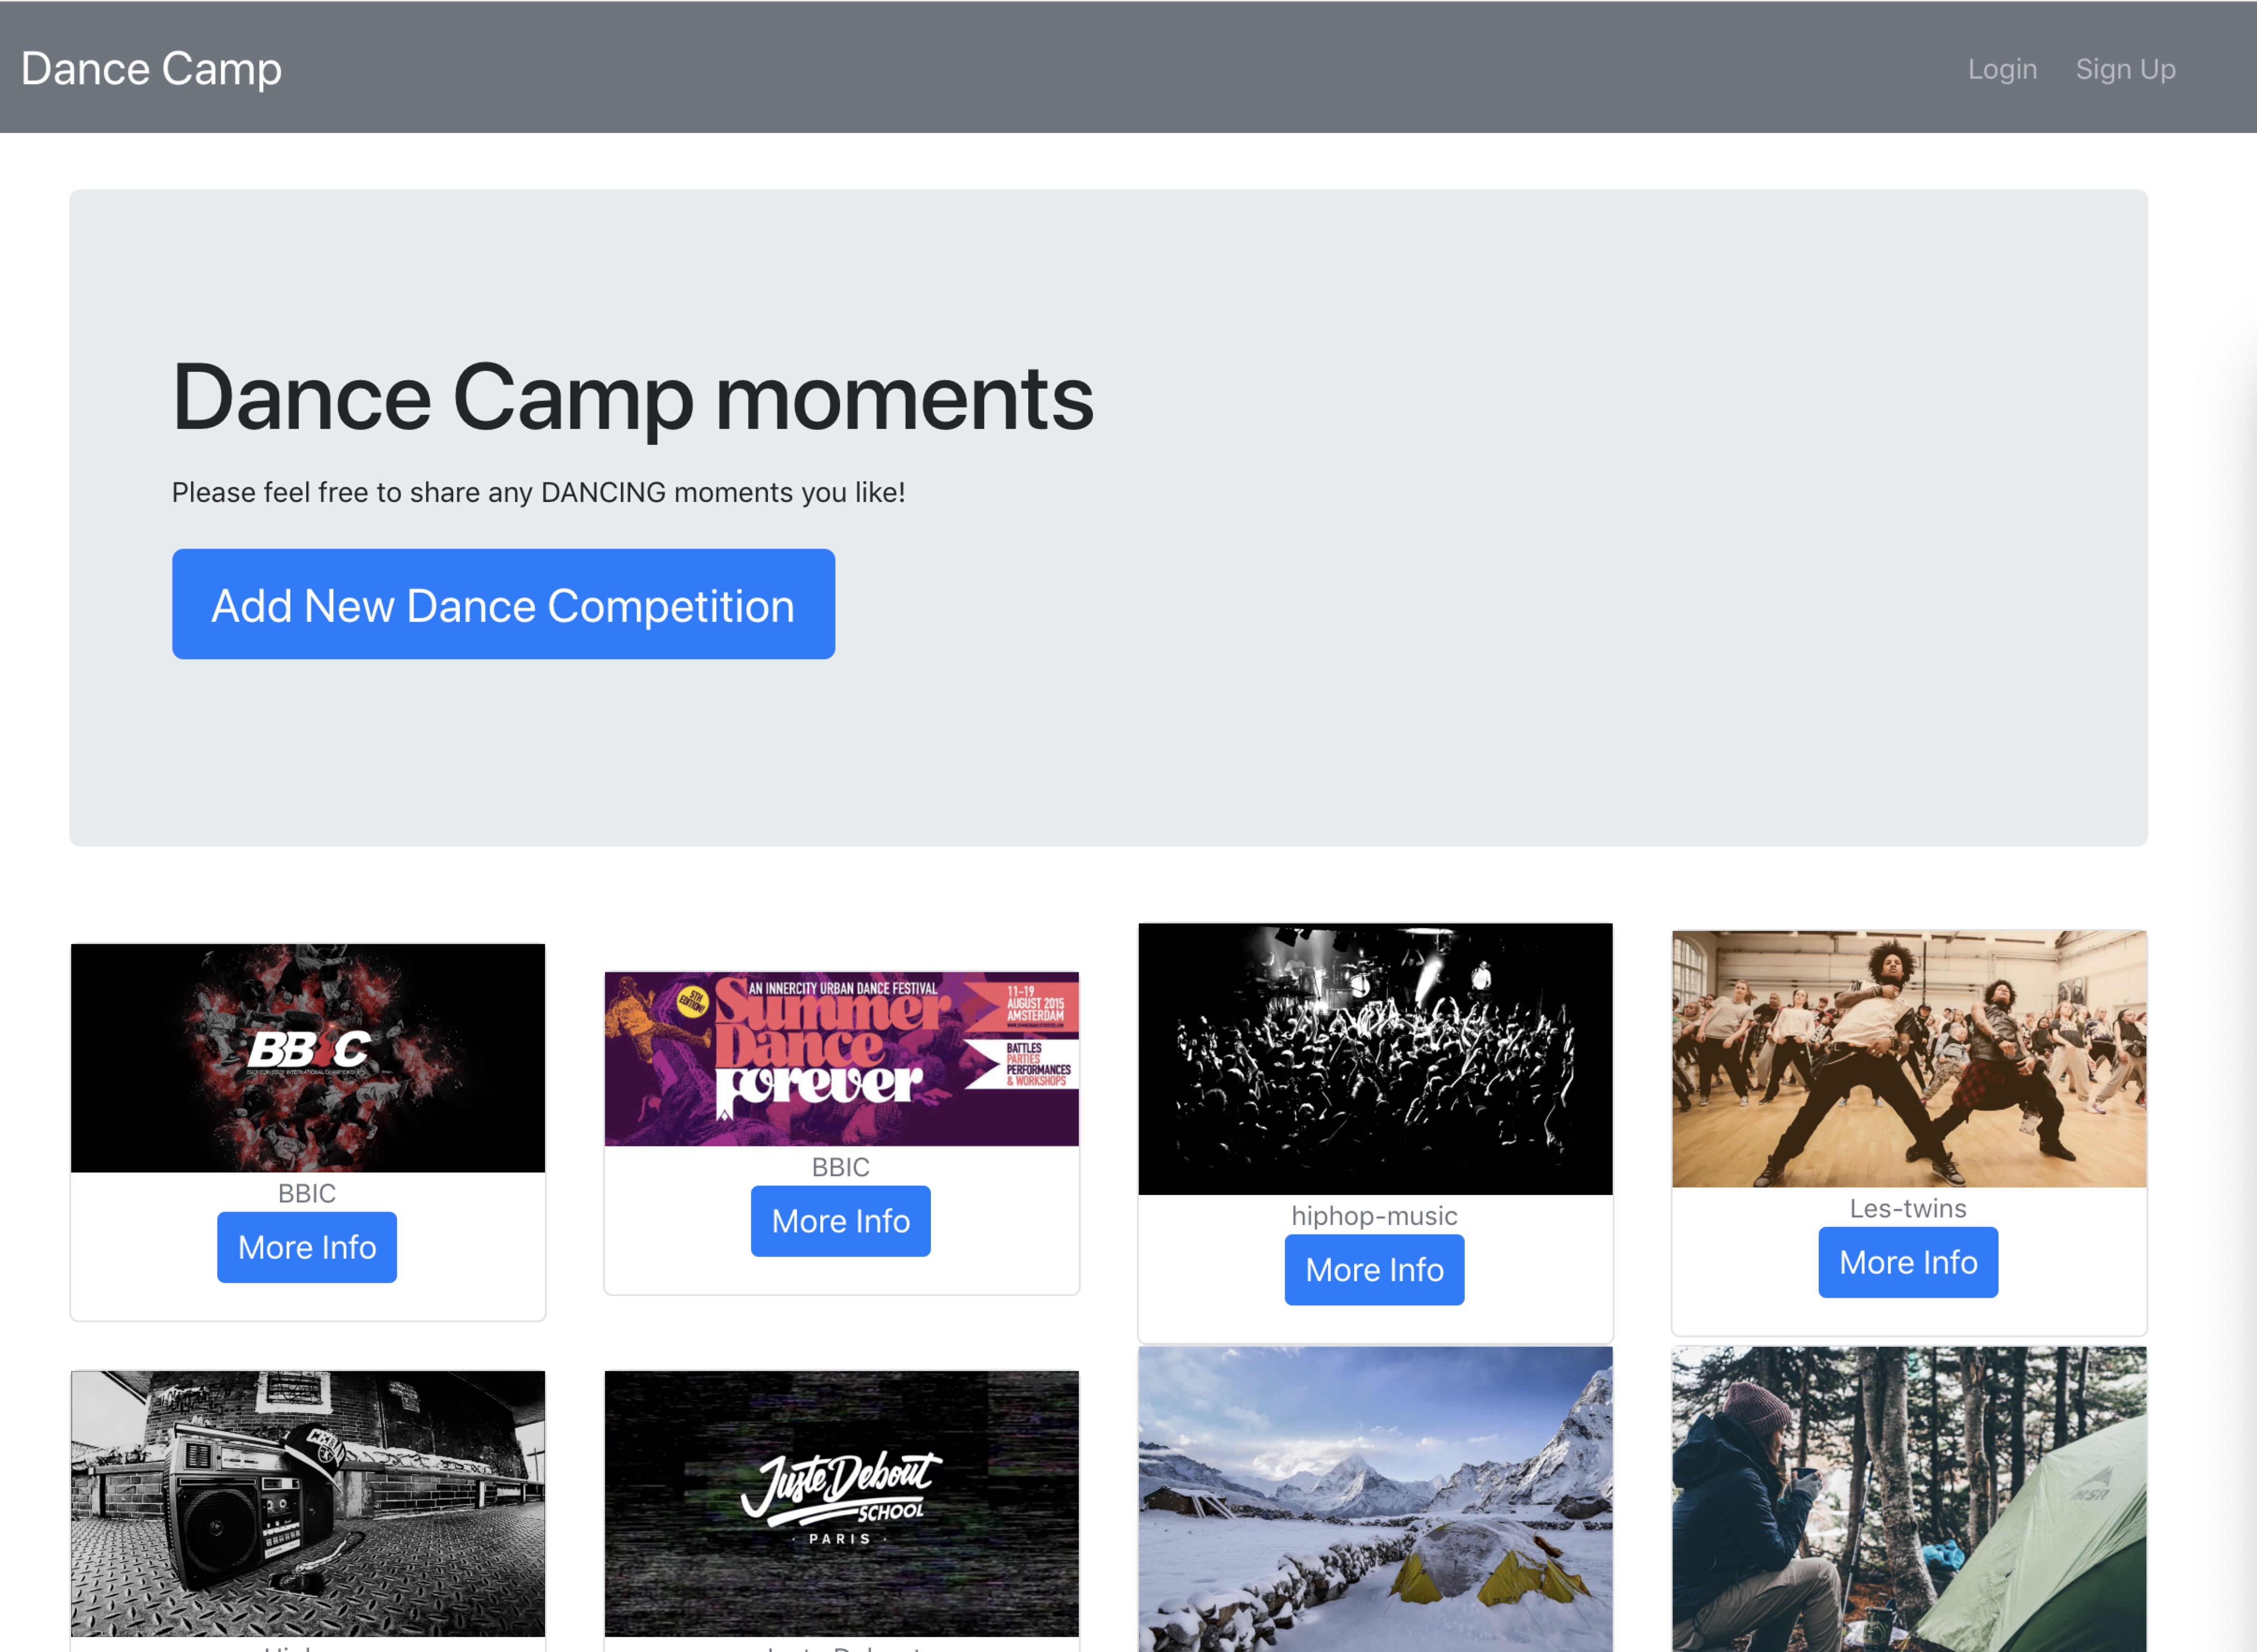Open the Sign Up page
This screenshot has height=1652, width=2257.
(2125, 68)
